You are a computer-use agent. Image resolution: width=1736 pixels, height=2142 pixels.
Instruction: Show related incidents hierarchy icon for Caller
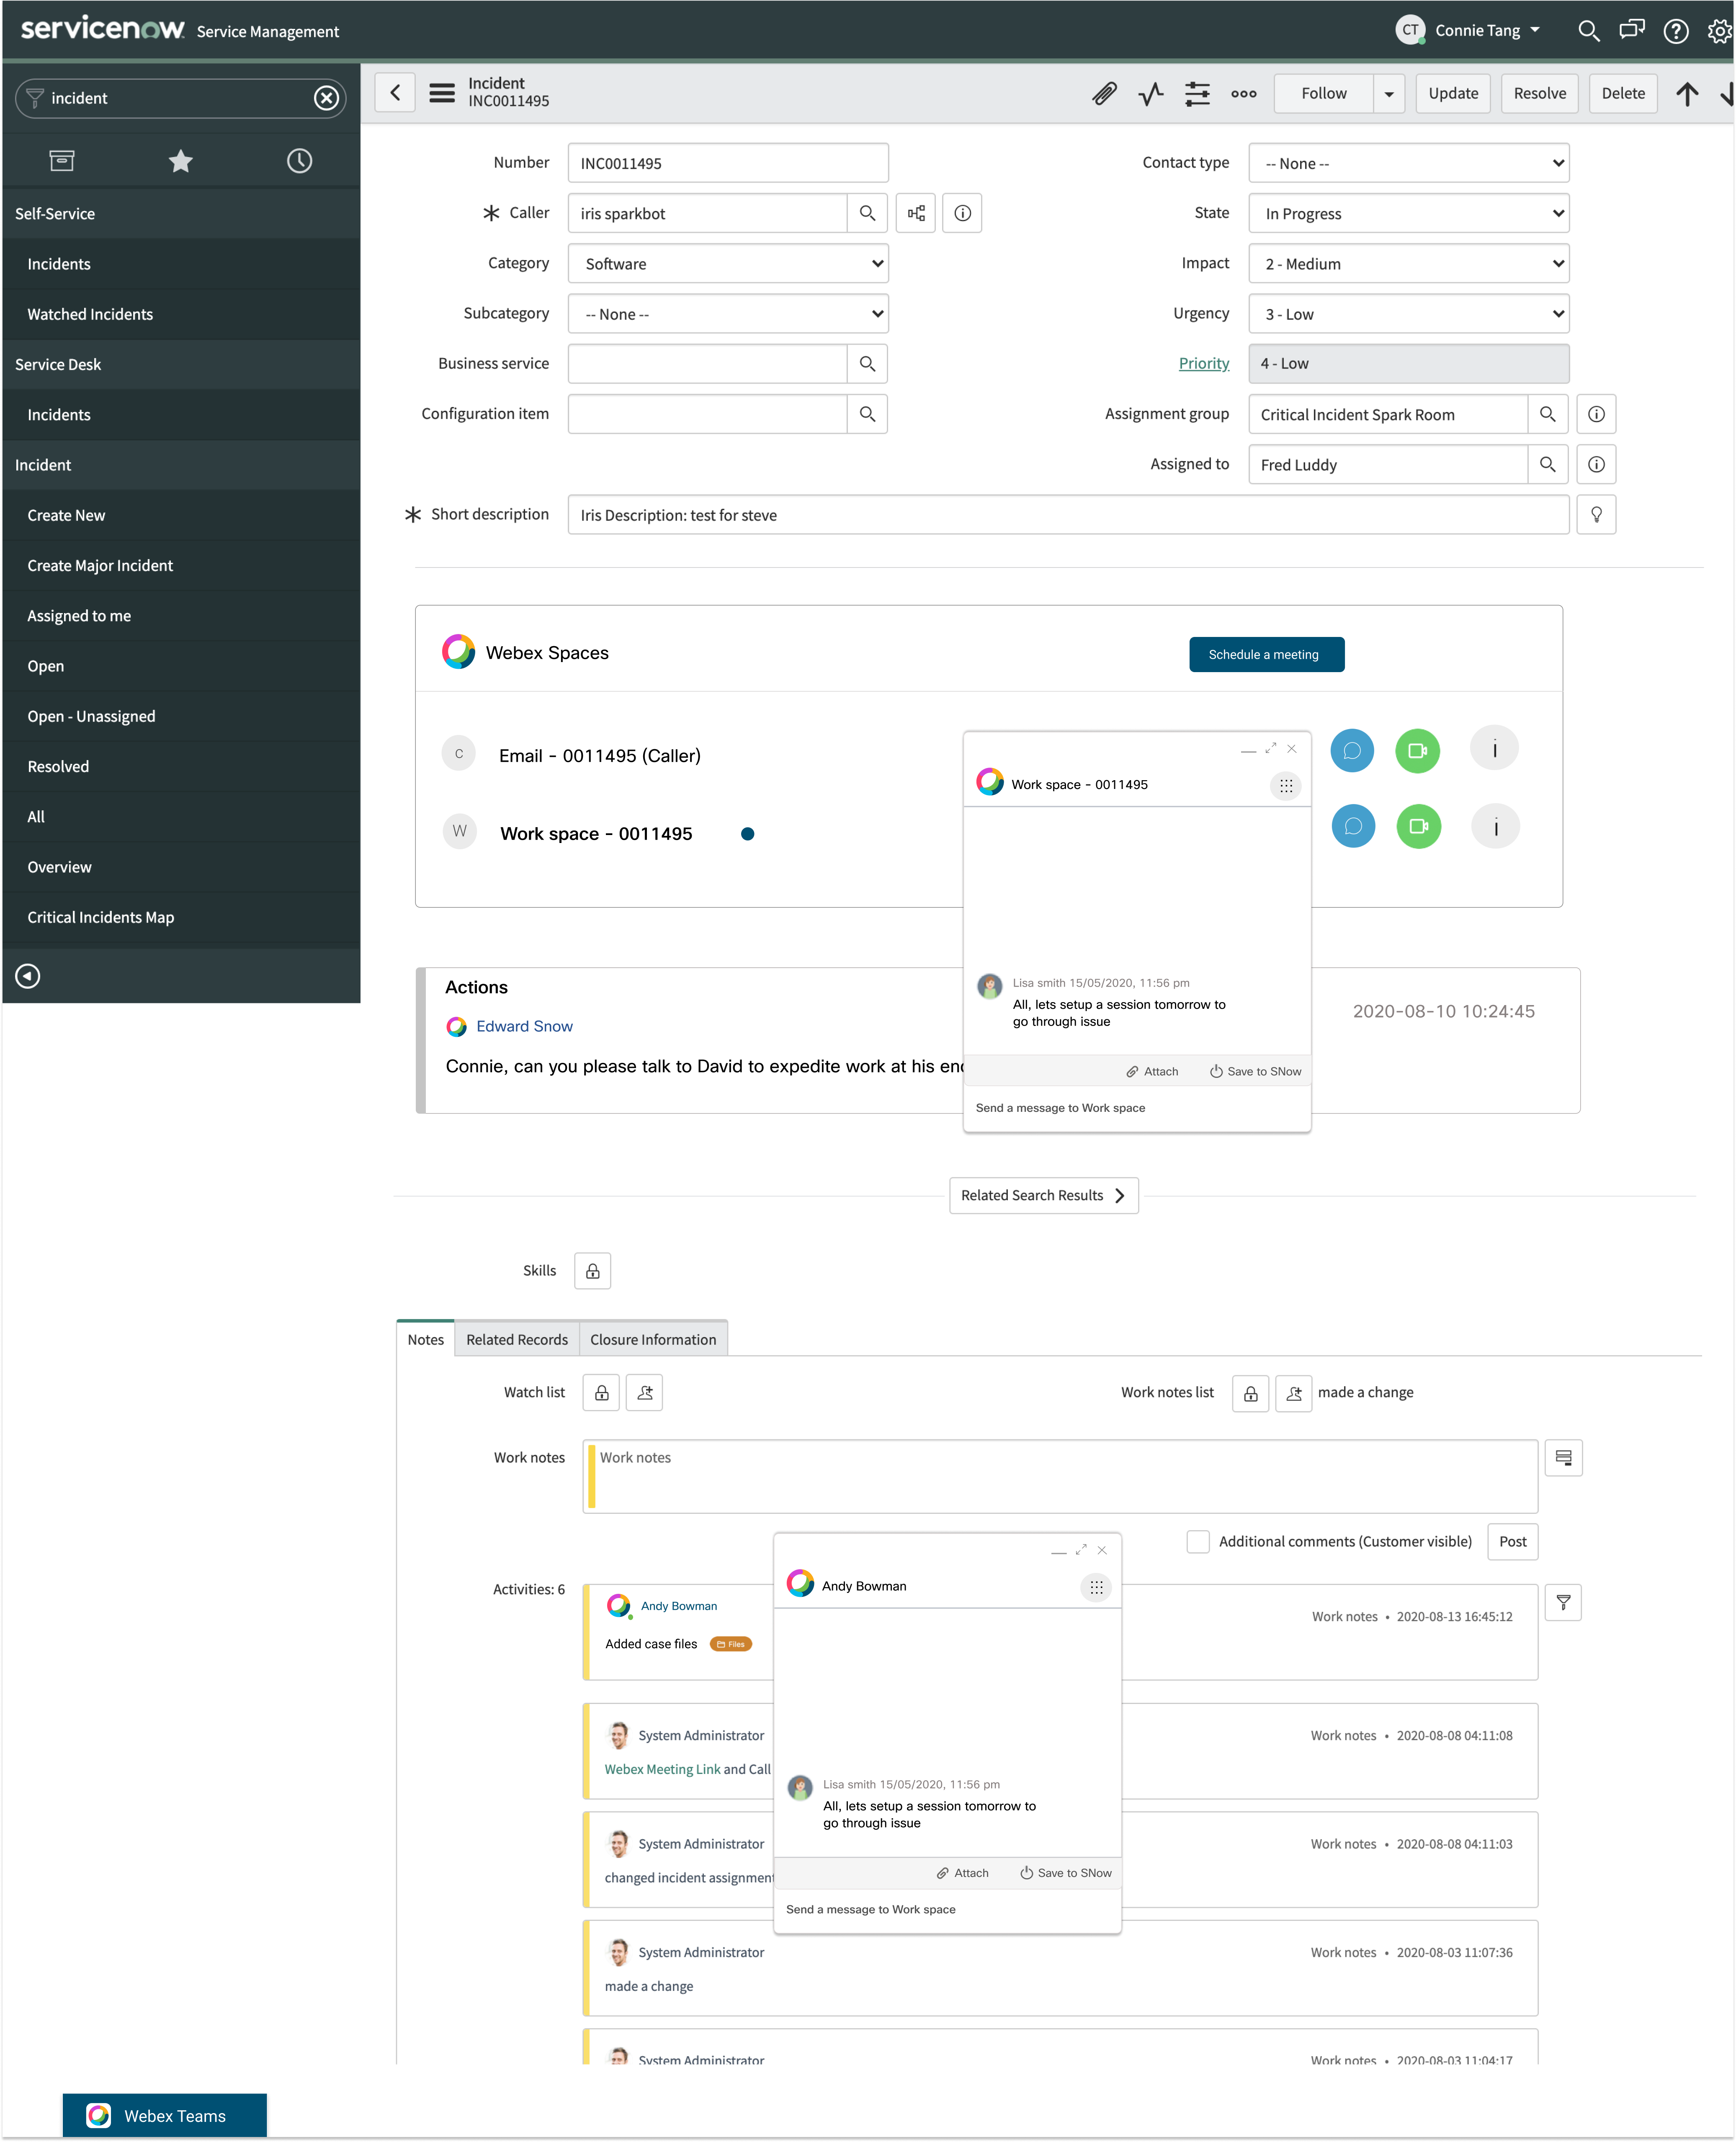pos(916,213)
